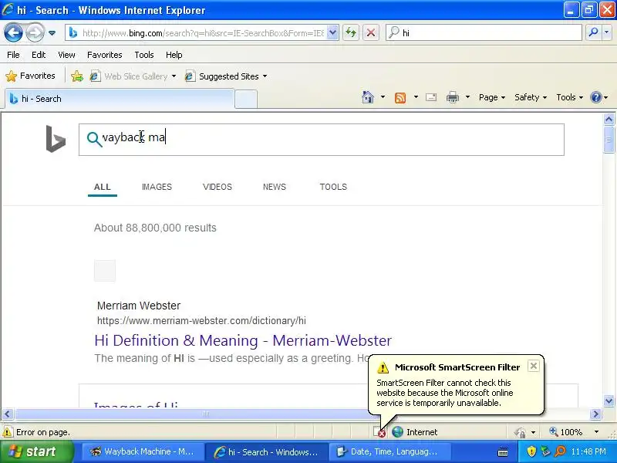617x463 pixels.
Task: Click the Forward navigation arrow
Action: click(35, 32)
